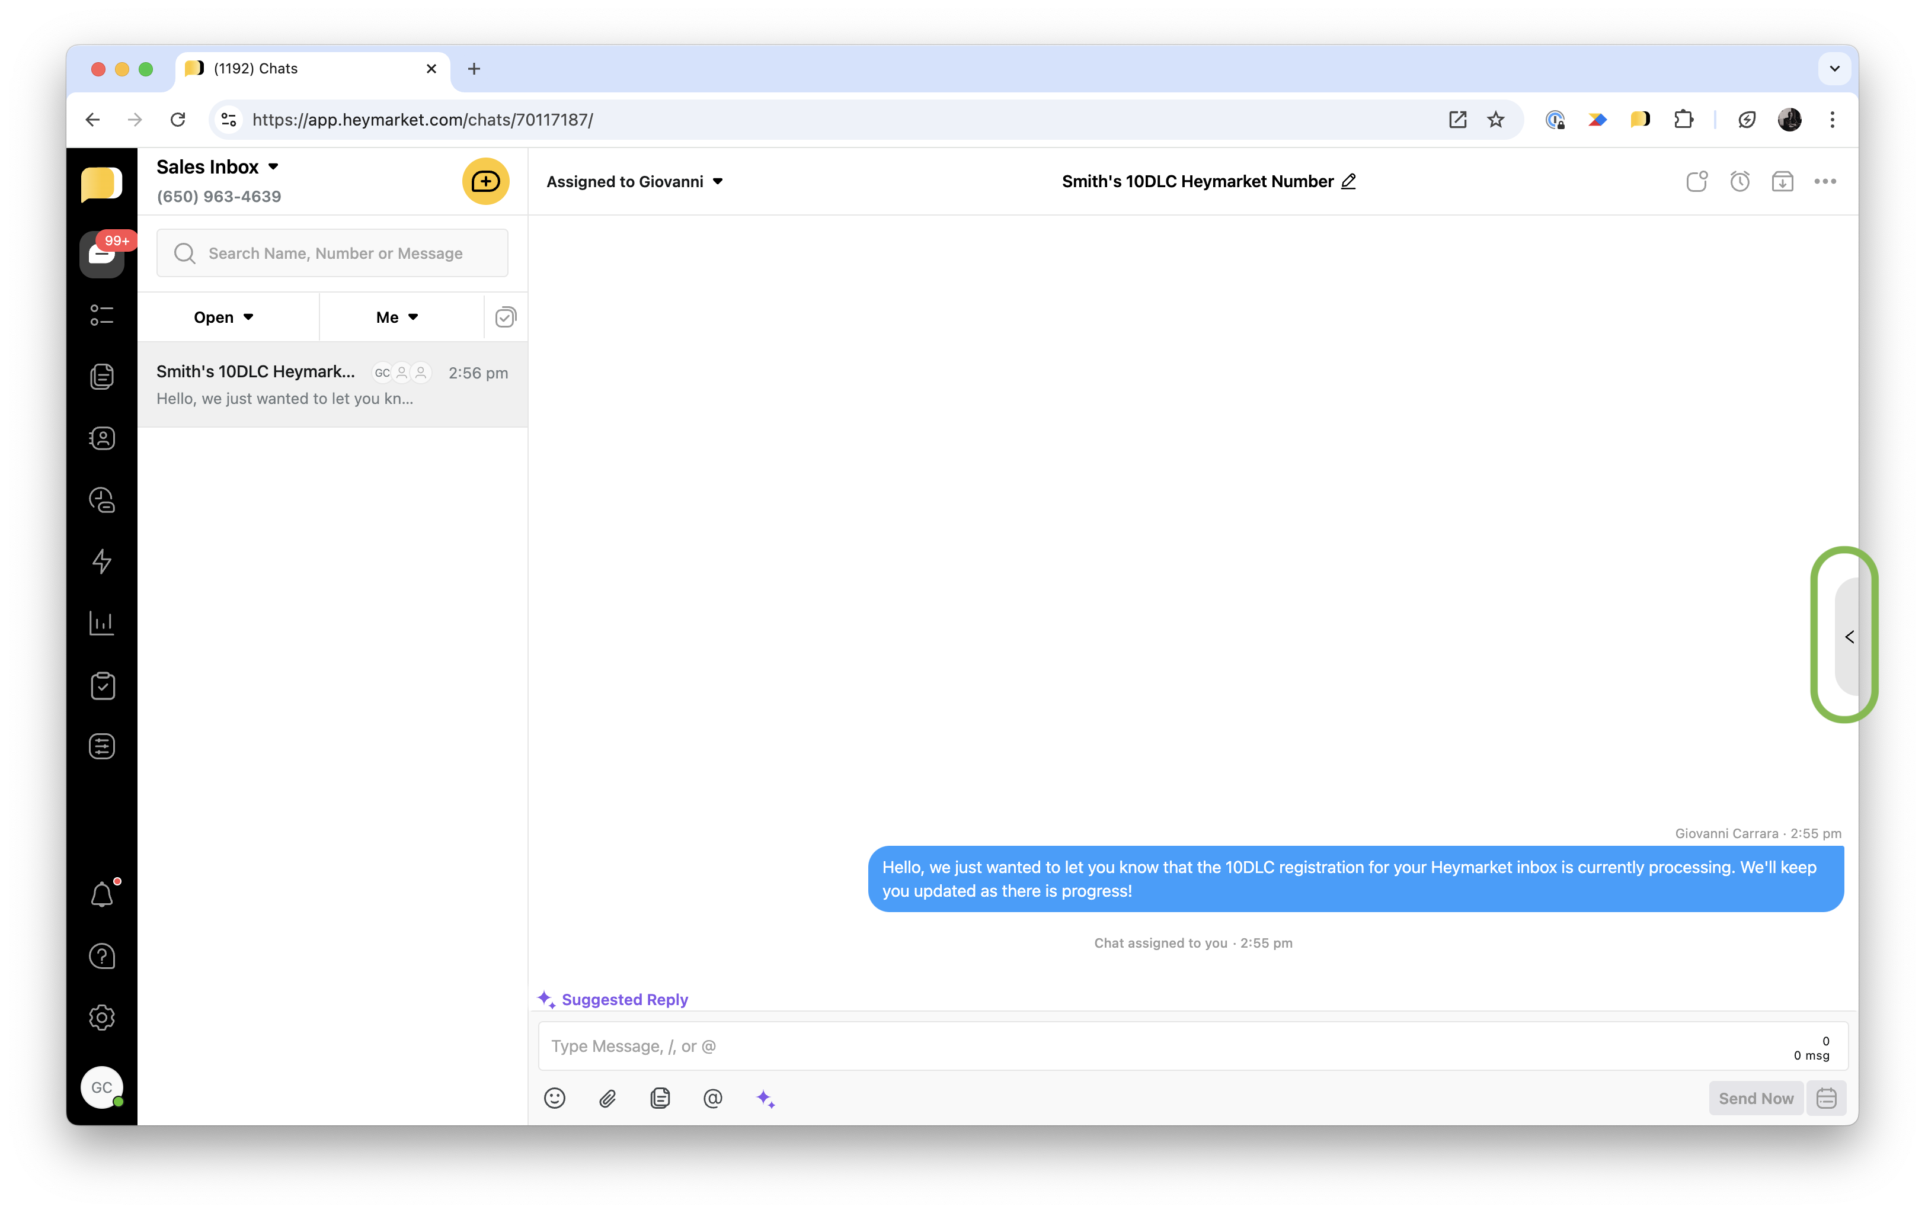Screen dimensions: 1925x1213
Task: Open the three-dot more options menu
Action: pyautogui.click(x=1825, y=181)
